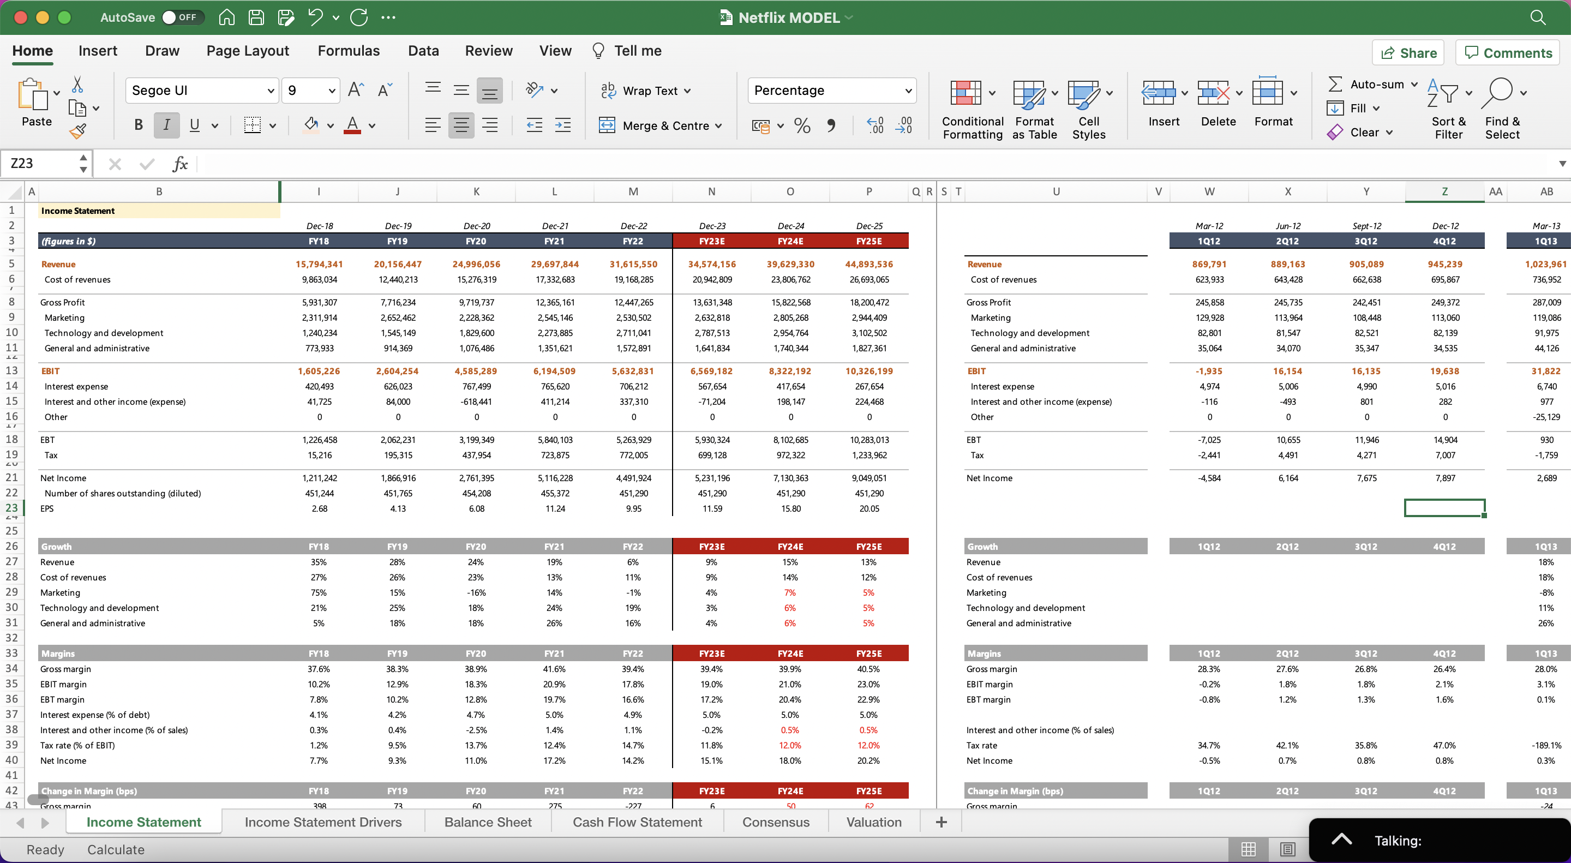Switch to Cash Flow Statement sheet tab
The height and width of the screenshot is (863, 1571).
tap(637, 822)
